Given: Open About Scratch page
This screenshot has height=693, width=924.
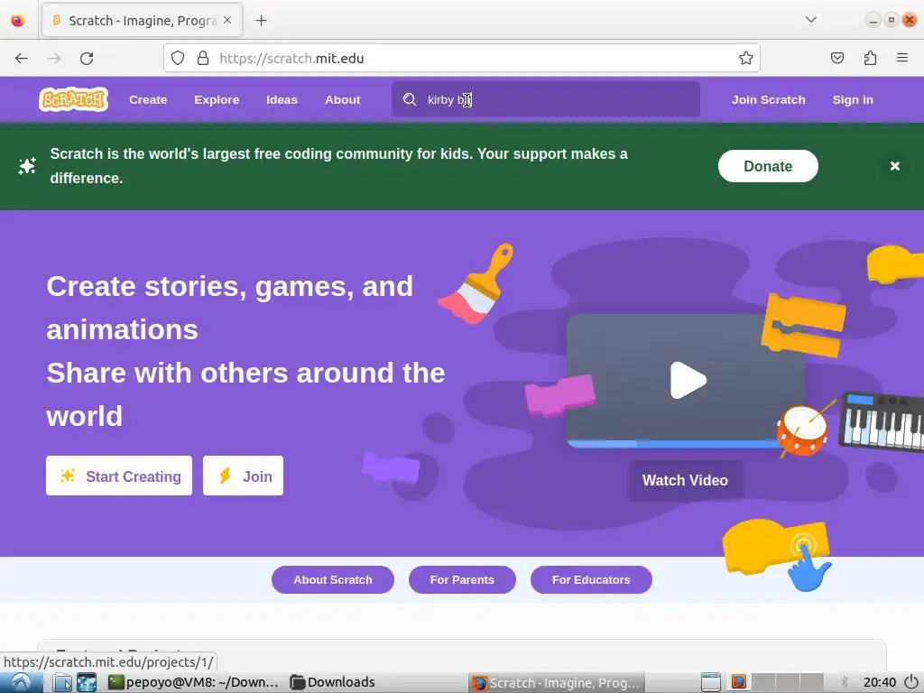Looking at the screenshot, I should 332,580.
